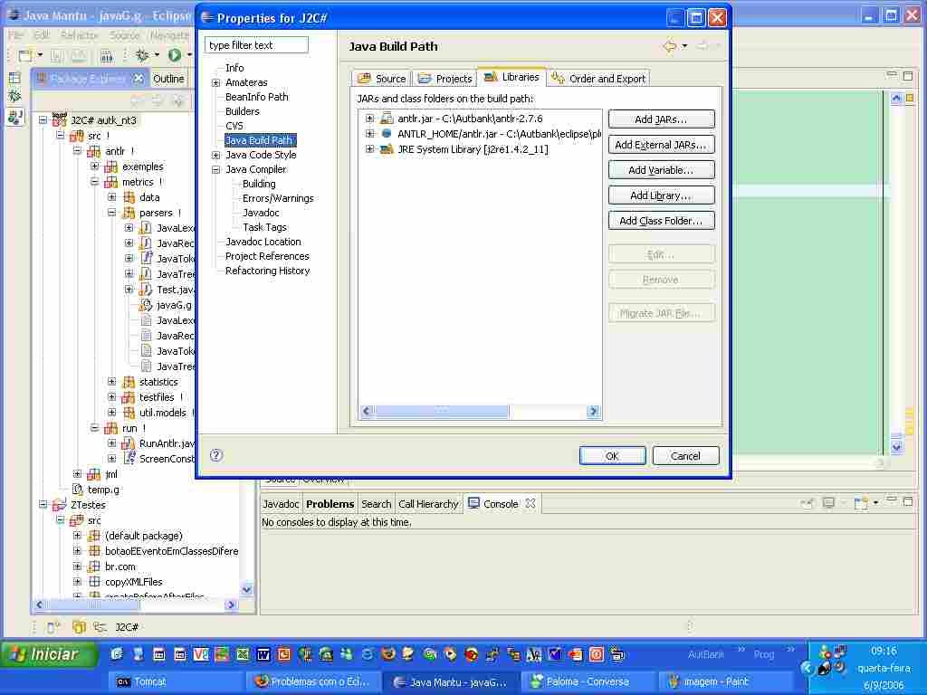
Task: Switch to the Projects tab
Action: click(x=445, y=79)
